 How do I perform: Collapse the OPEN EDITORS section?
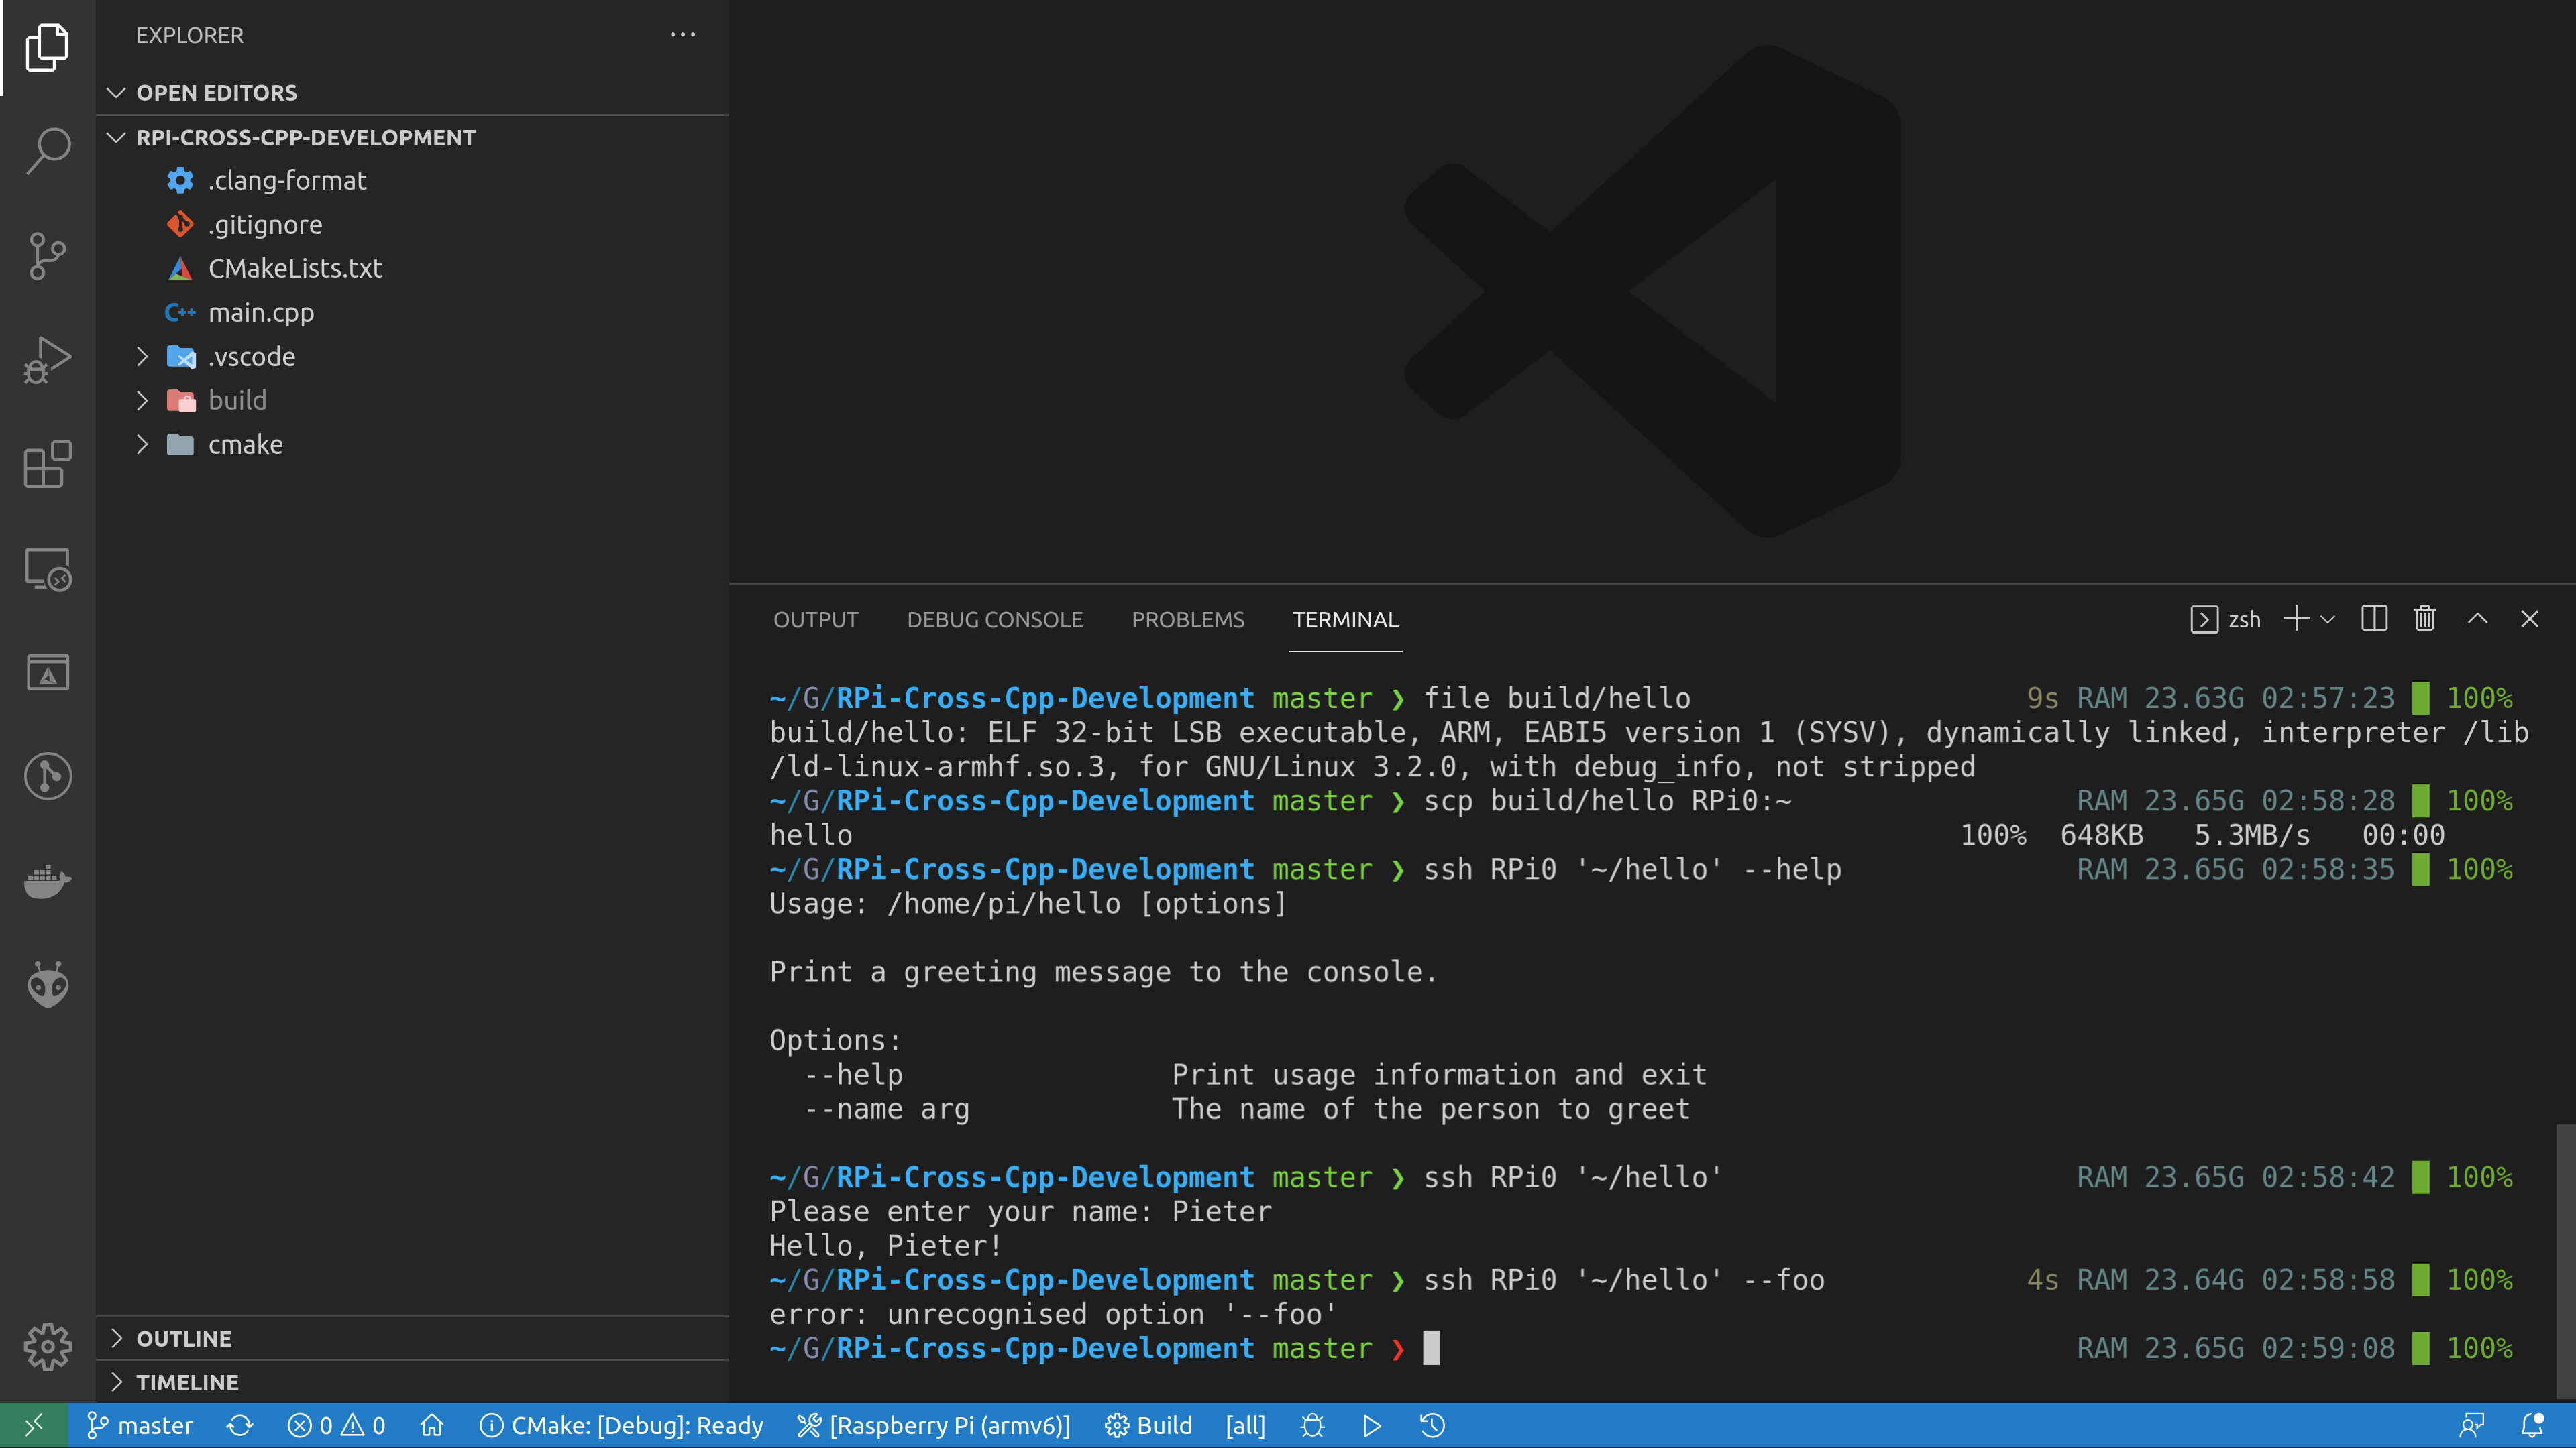[412, 92]
